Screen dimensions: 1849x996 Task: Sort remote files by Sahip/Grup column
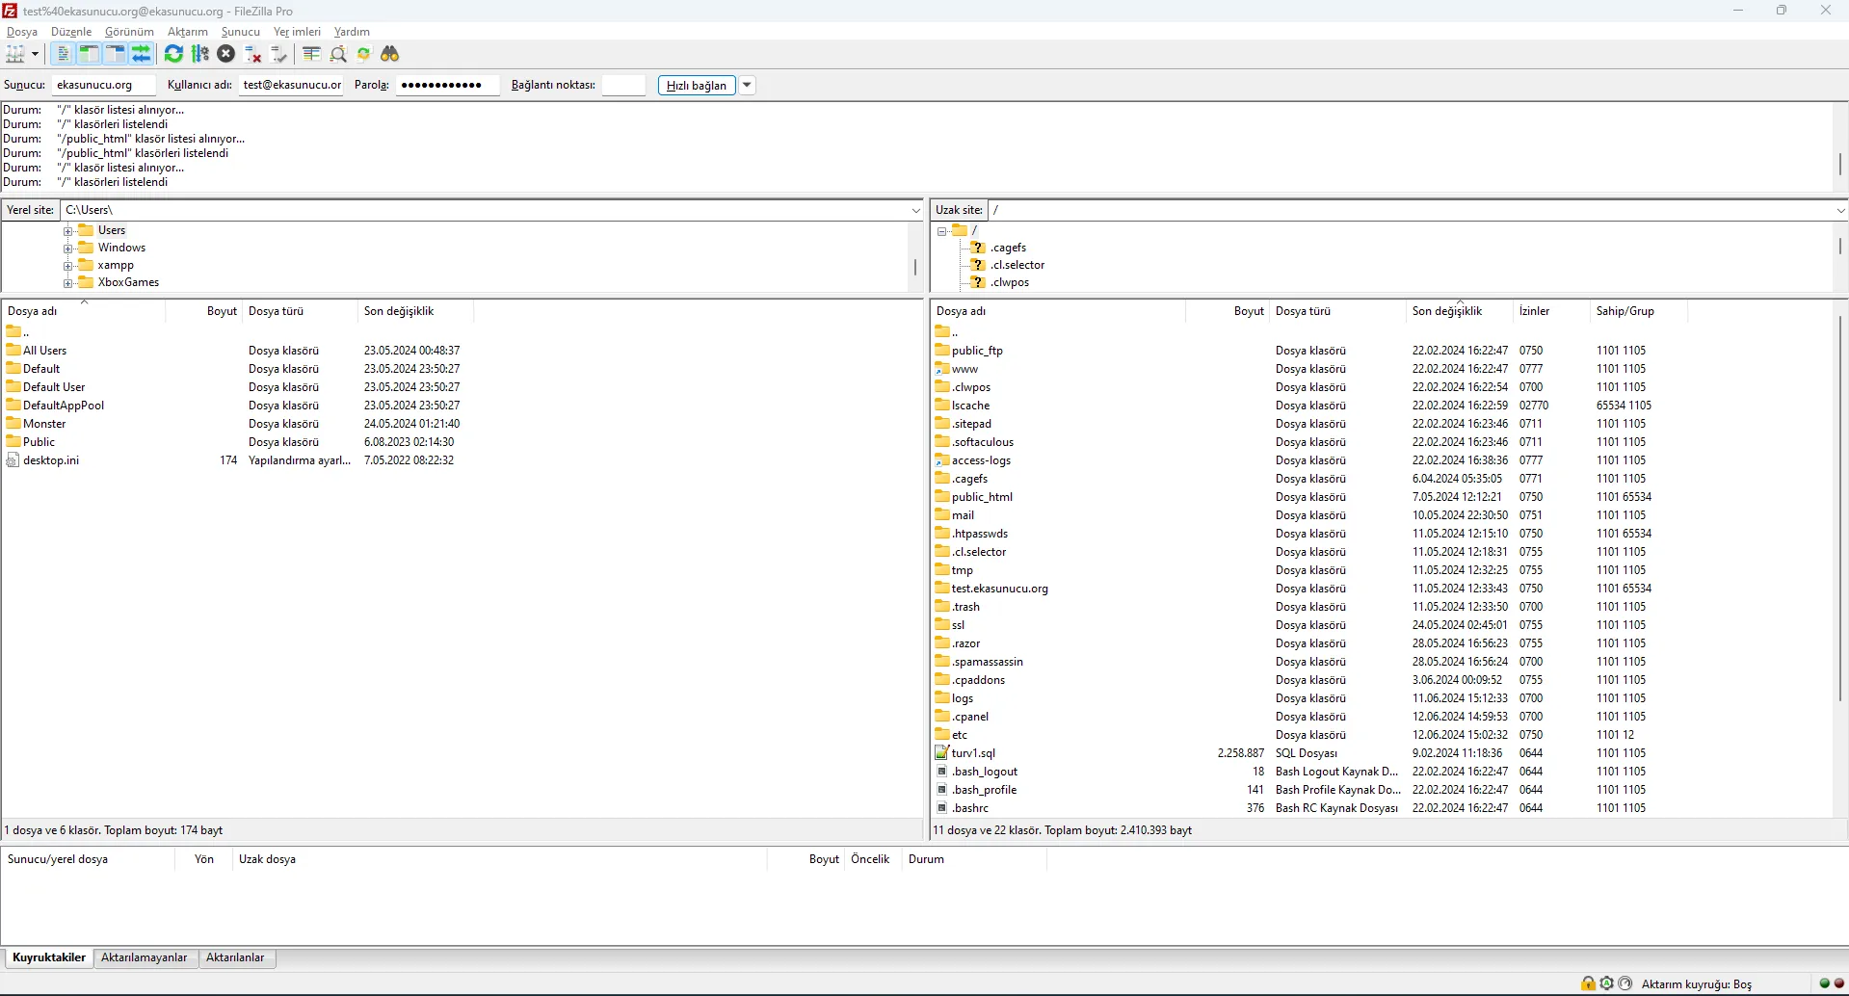pos(1638,311)
